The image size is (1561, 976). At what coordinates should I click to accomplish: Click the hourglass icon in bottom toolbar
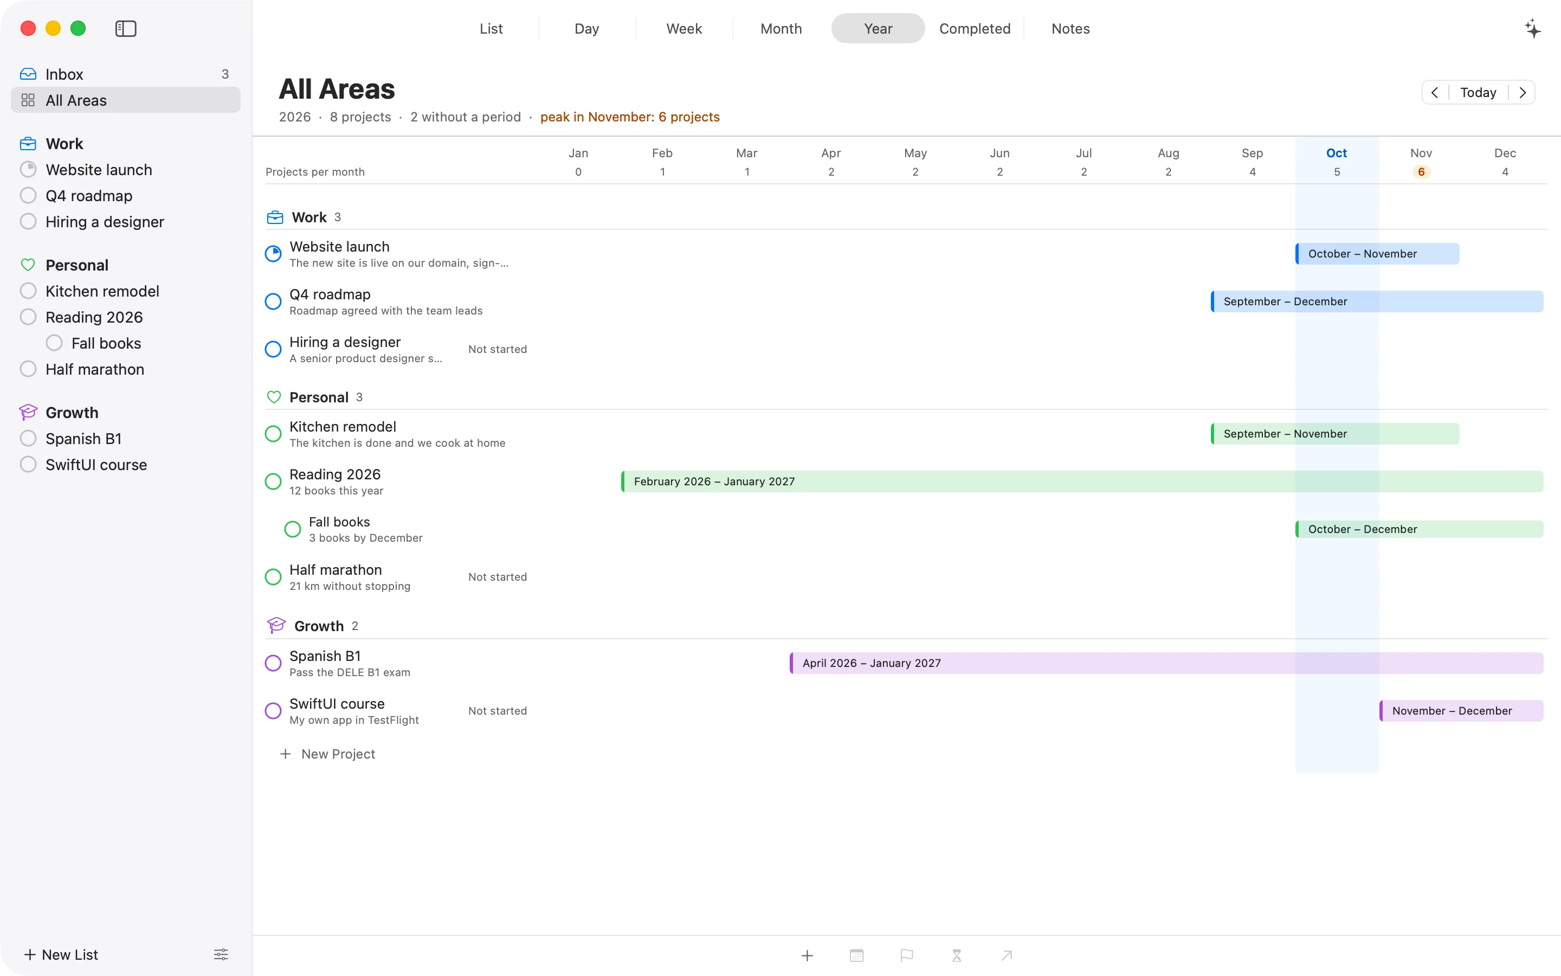coord(957,955)
